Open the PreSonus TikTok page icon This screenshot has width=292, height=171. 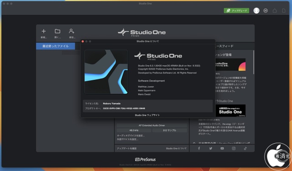click(245, 148)
